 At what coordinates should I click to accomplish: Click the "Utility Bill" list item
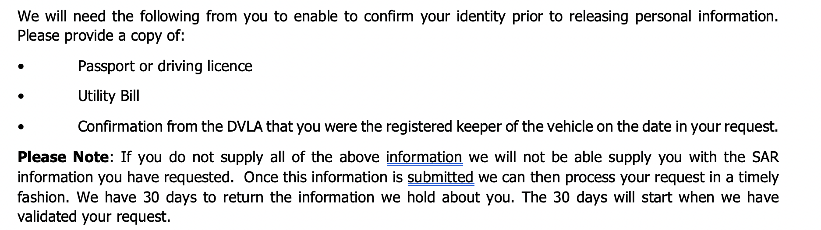click(108, 96)
